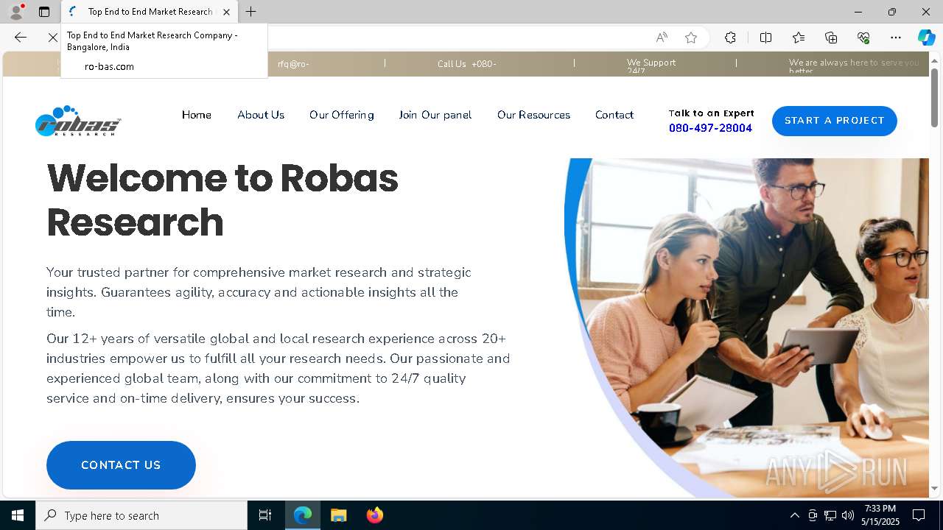Open the Favorites list icon
This screenshot has height=530, width=943.
[799, 38]
